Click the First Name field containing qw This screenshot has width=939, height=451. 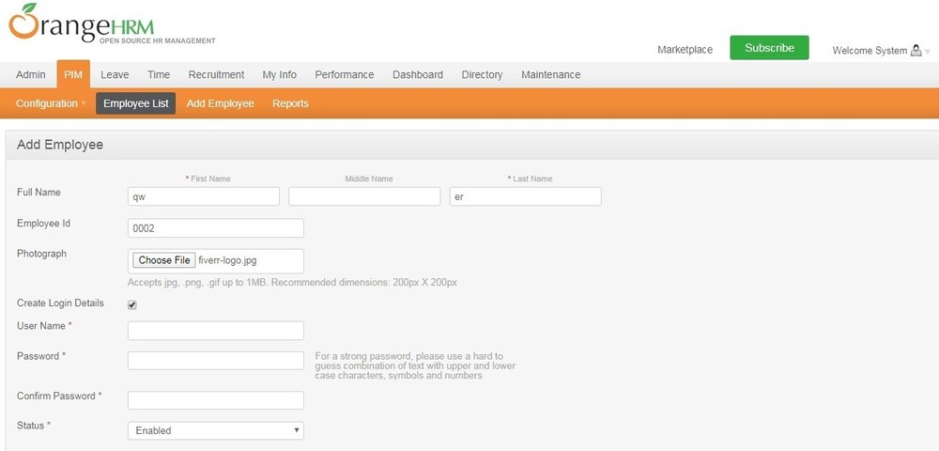(204, 196)
